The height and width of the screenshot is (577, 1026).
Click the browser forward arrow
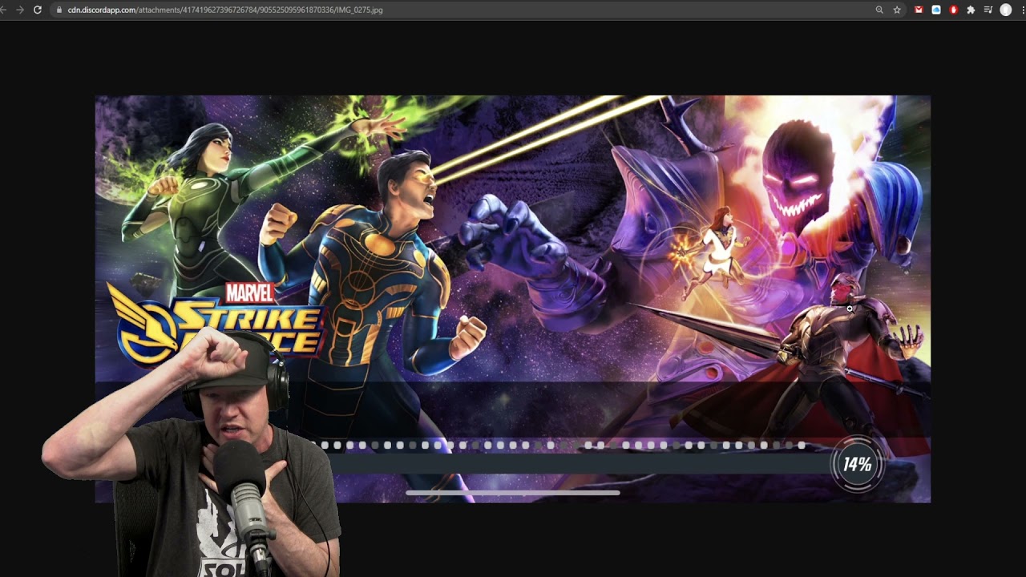coord(19,10)
